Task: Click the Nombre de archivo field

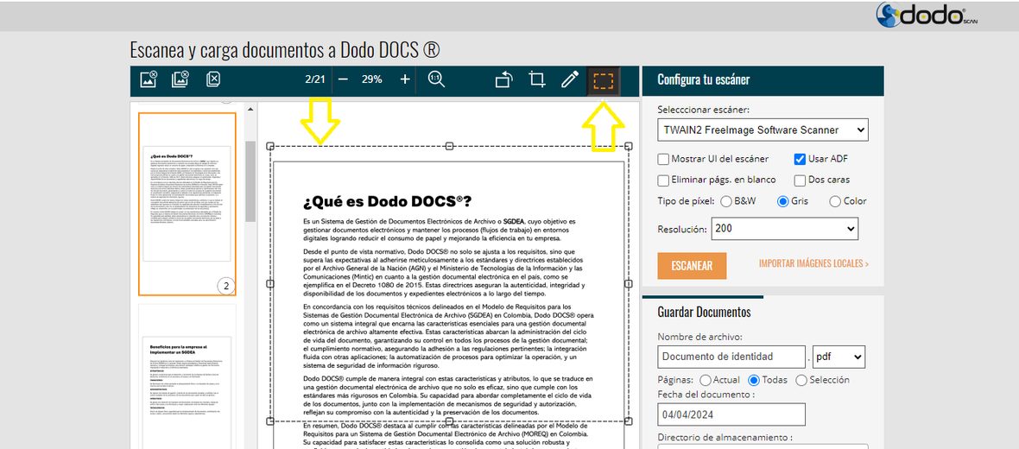Action: [731, 357]
